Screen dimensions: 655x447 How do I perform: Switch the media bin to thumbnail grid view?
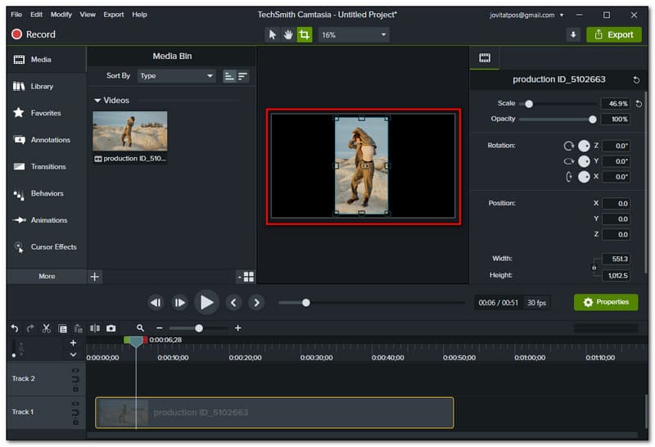point(248,277)
